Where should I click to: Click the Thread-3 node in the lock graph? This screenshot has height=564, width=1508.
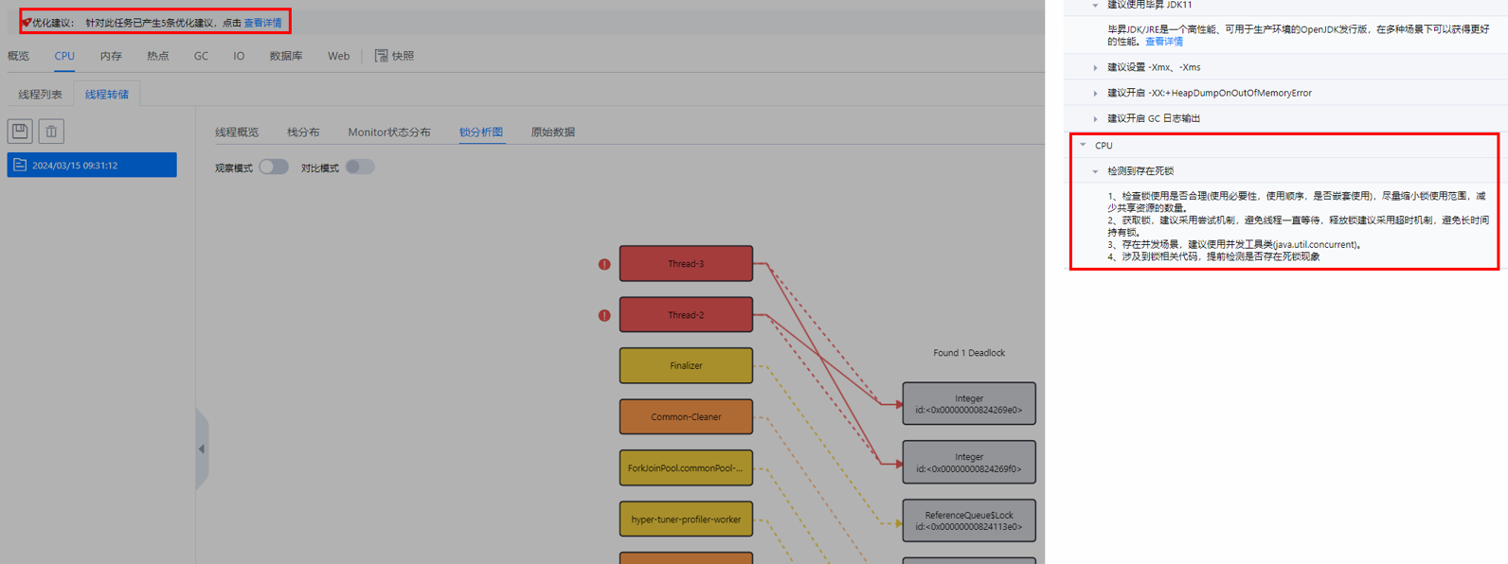click(x=686, y=264)
